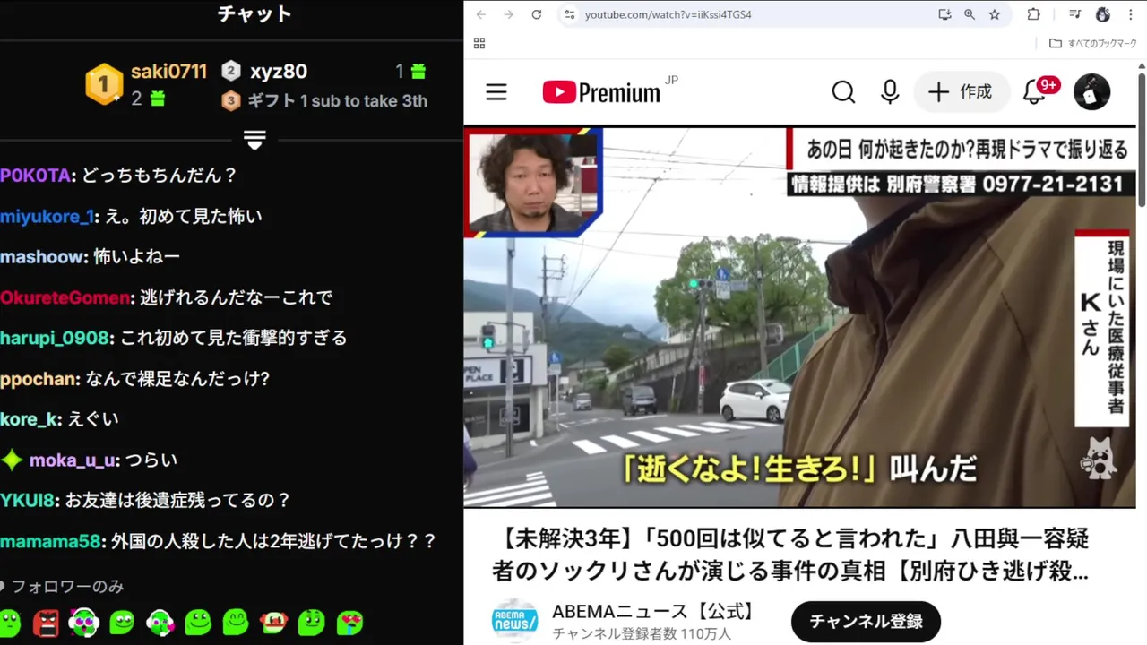
Task: Subscribe with チャンネル登録 button
Action: point(866,621)
